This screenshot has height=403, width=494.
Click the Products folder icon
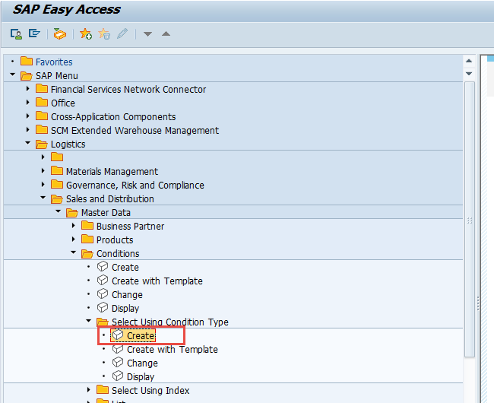click(x=87, y=240)
